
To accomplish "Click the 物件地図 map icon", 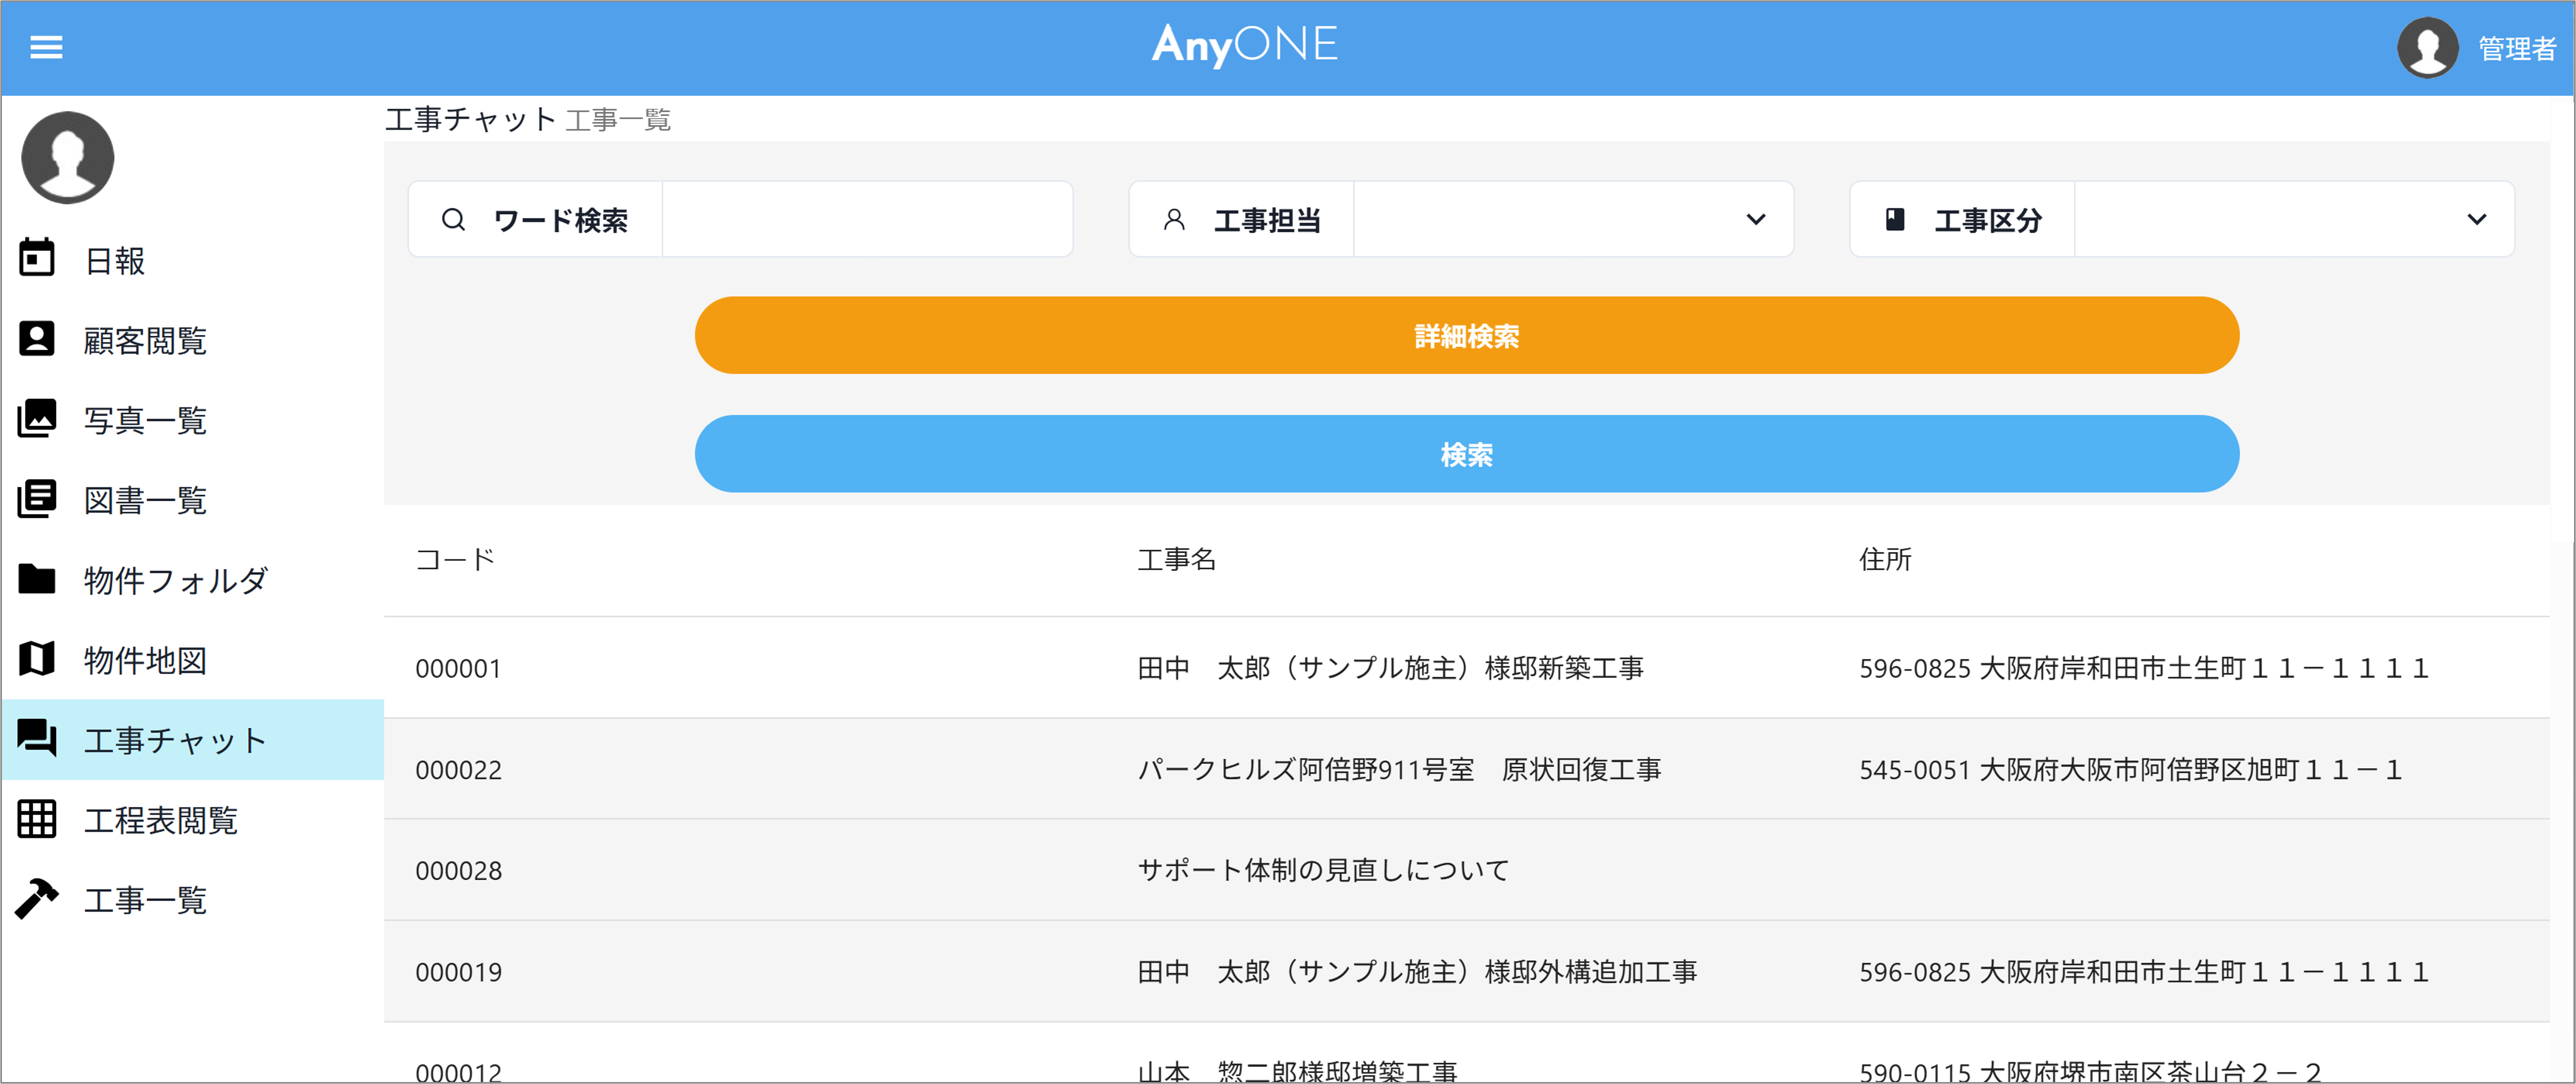I will coord(37,659).
